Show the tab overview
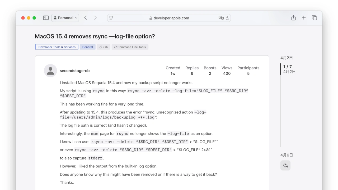This screenshot has width=338, height=190. click(314, 18)
